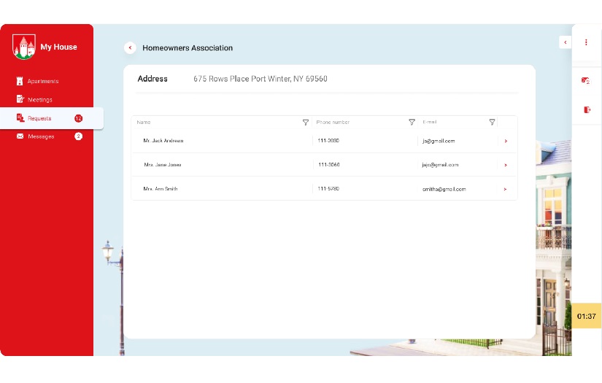Click email ja@gmail.com
The height and width of the screenshot is (383, 602).
439,141
